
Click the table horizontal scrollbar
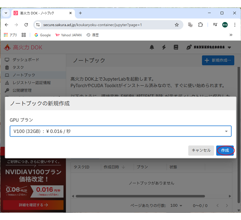140,196
